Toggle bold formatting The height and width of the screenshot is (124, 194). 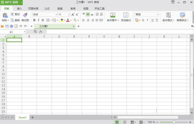pyautogui.click(x=34, y=20)
